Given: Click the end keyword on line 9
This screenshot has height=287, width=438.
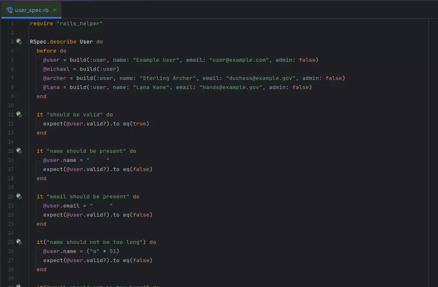Looking at the screenshot, I should coord(41,96).
